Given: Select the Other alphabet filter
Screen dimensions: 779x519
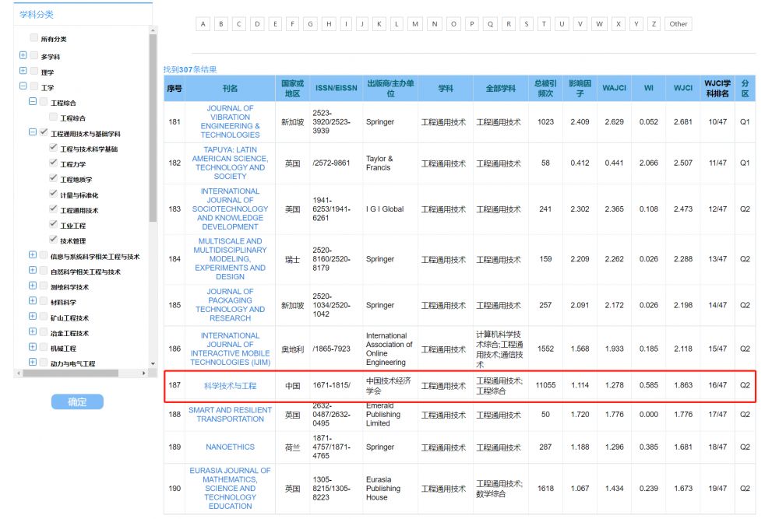Looking at the screenshot, I should coord(679,24).
